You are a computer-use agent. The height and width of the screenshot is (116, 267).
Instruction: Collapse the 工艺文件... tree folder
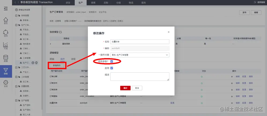pyautogui.click(x=16, y=67)
